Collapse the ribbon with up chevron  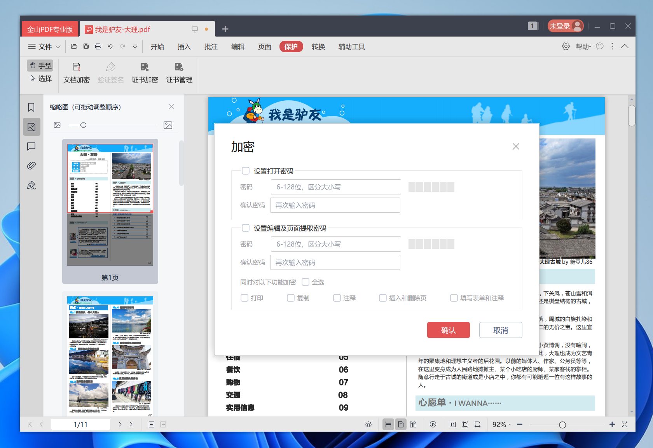(625, 46)
